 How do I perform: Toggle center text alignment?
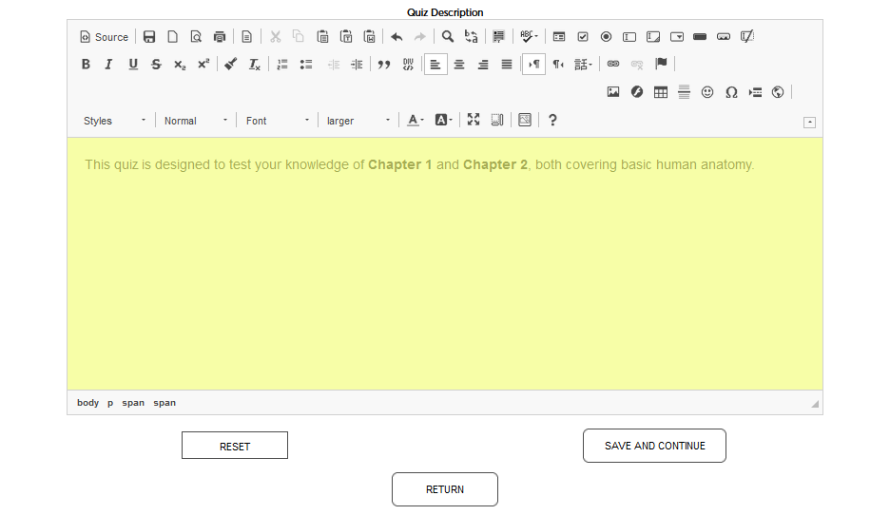459,65
